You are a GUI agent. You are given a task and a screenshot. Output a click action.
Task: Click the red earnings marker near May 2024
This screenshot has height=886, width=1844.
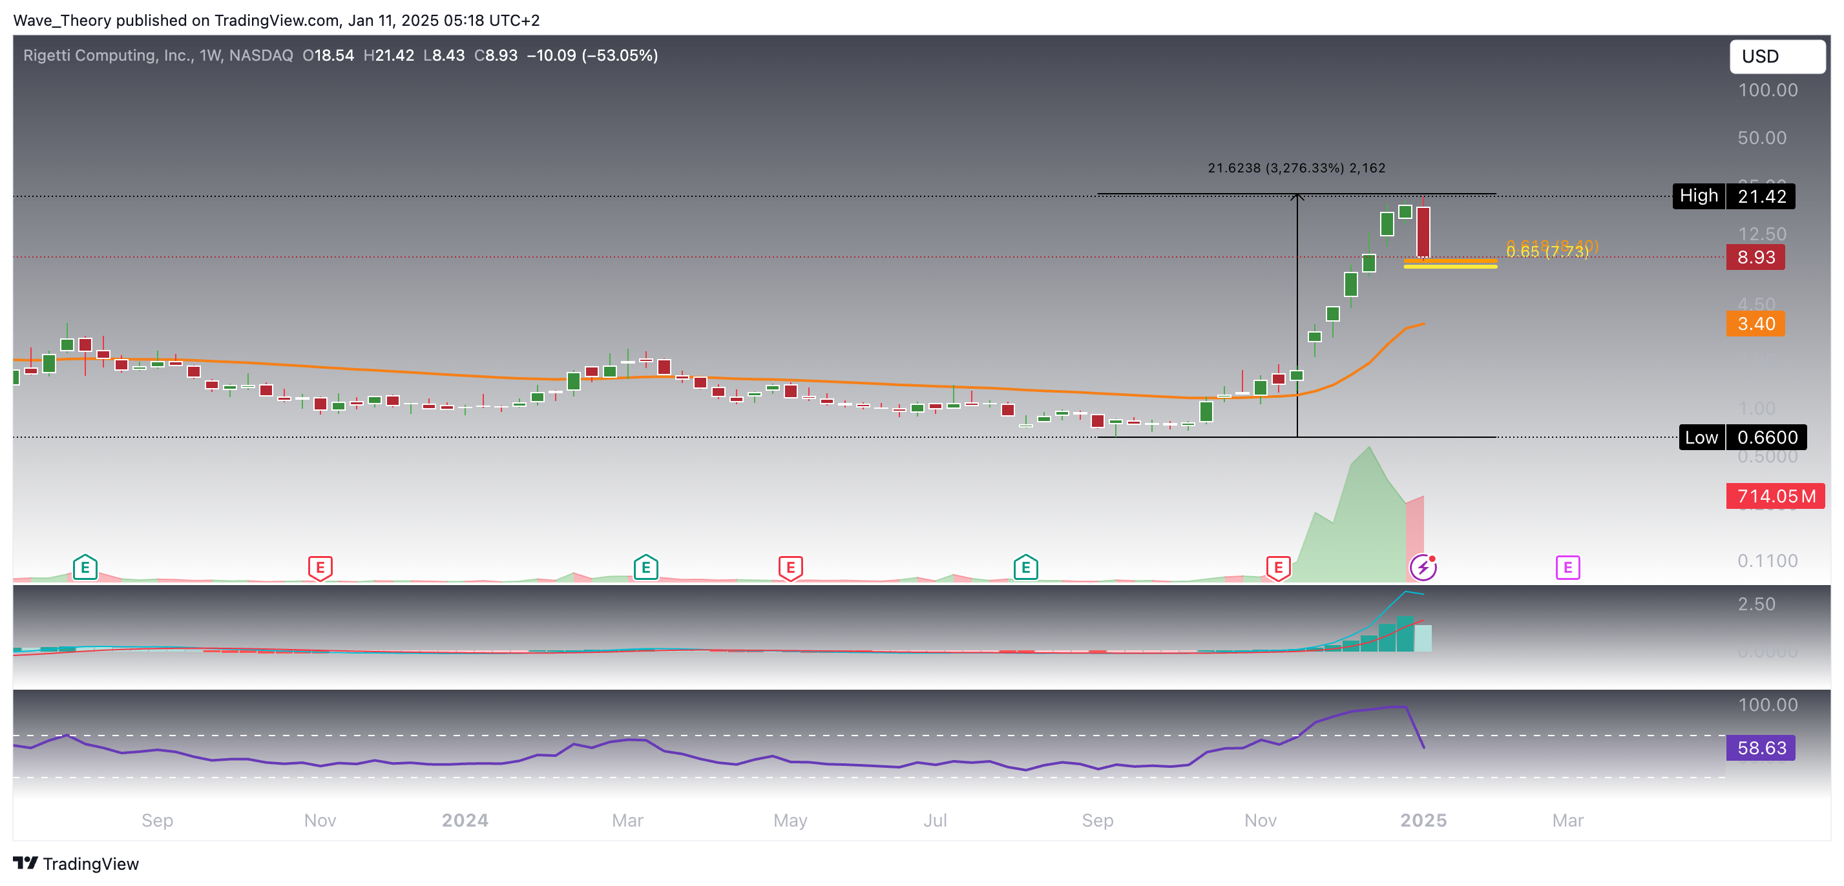pyautogui.click(x=790, y=568)
